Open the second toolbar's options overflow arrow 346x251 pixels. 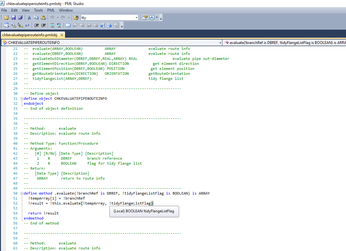[122, 26]
